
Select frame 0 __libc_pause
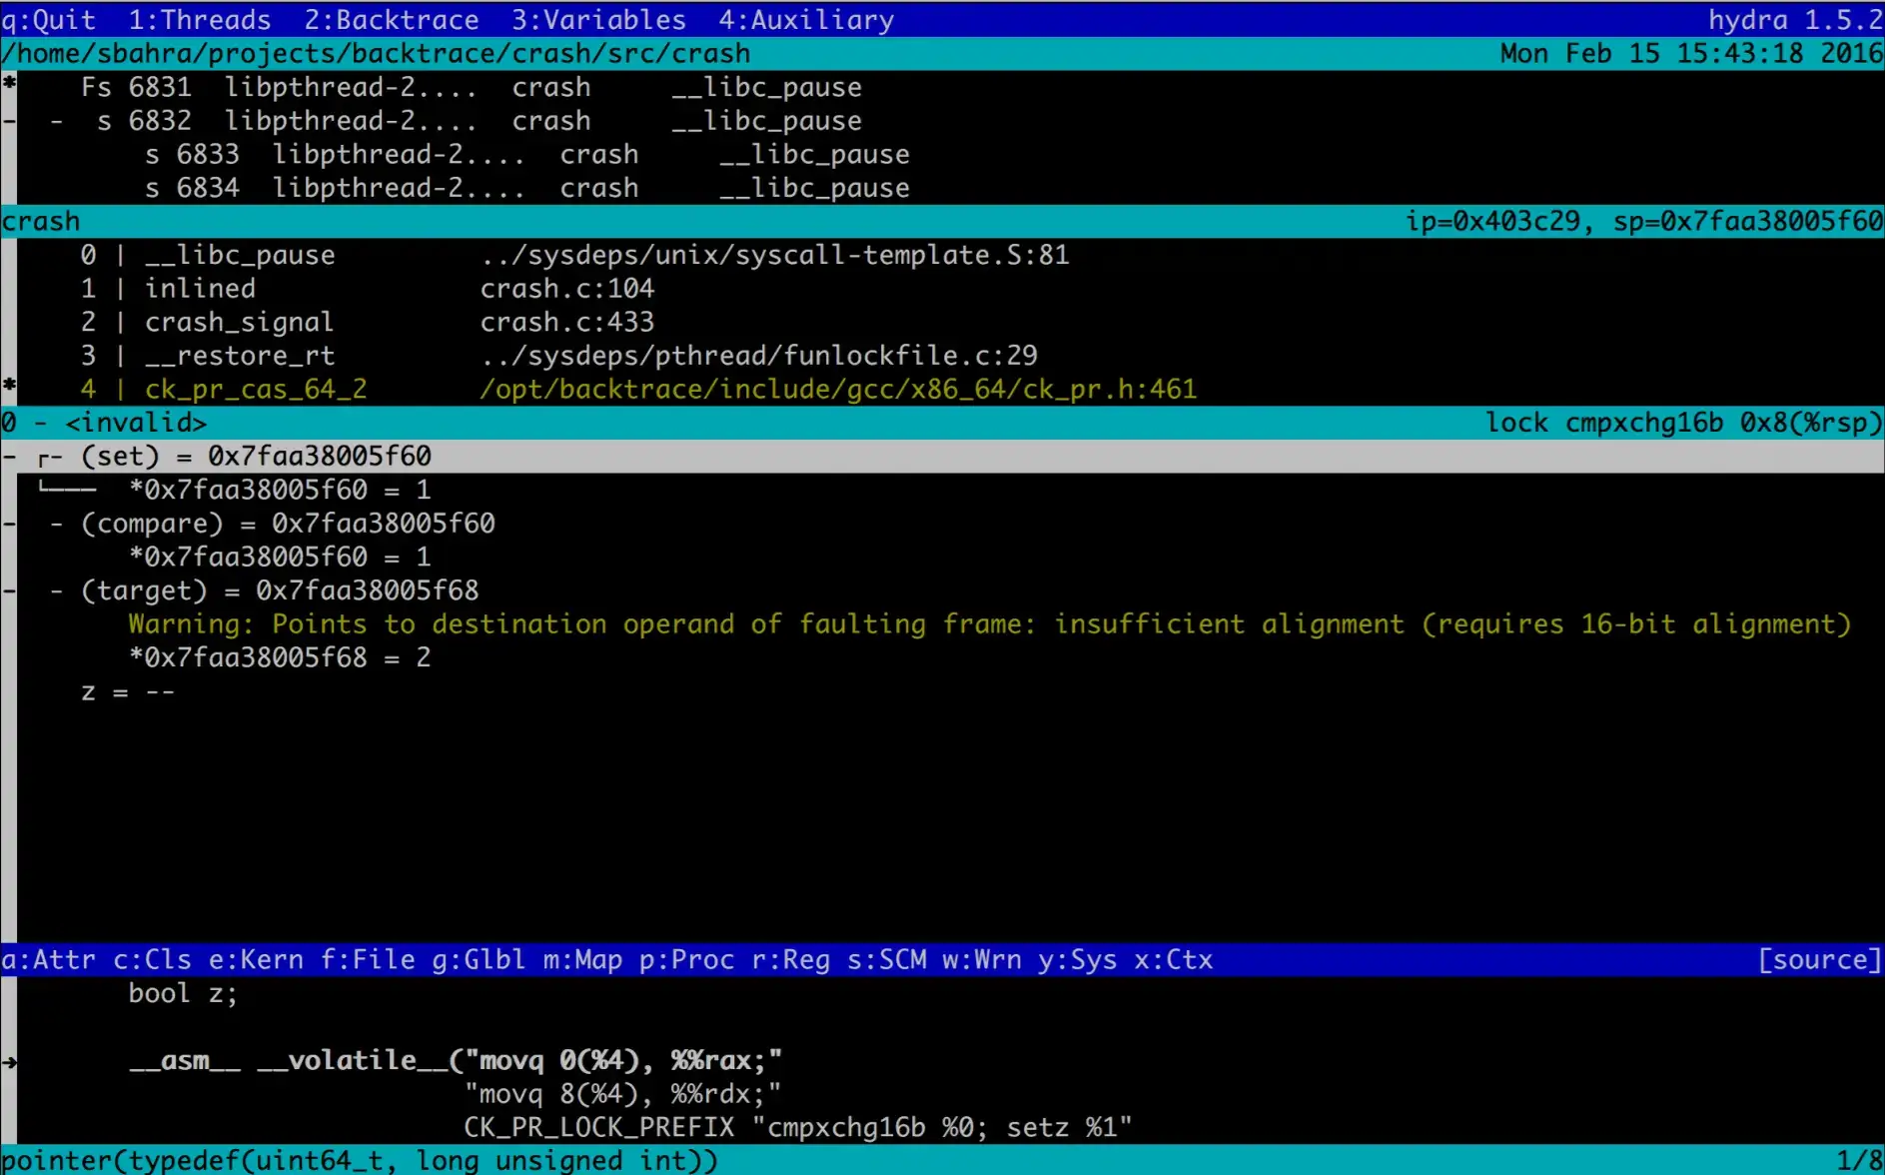(239, 255)
